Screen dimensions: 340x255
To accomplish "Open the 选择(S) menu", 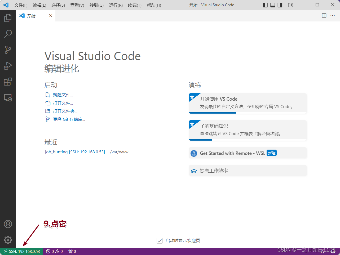I will (x=58, y=5).
